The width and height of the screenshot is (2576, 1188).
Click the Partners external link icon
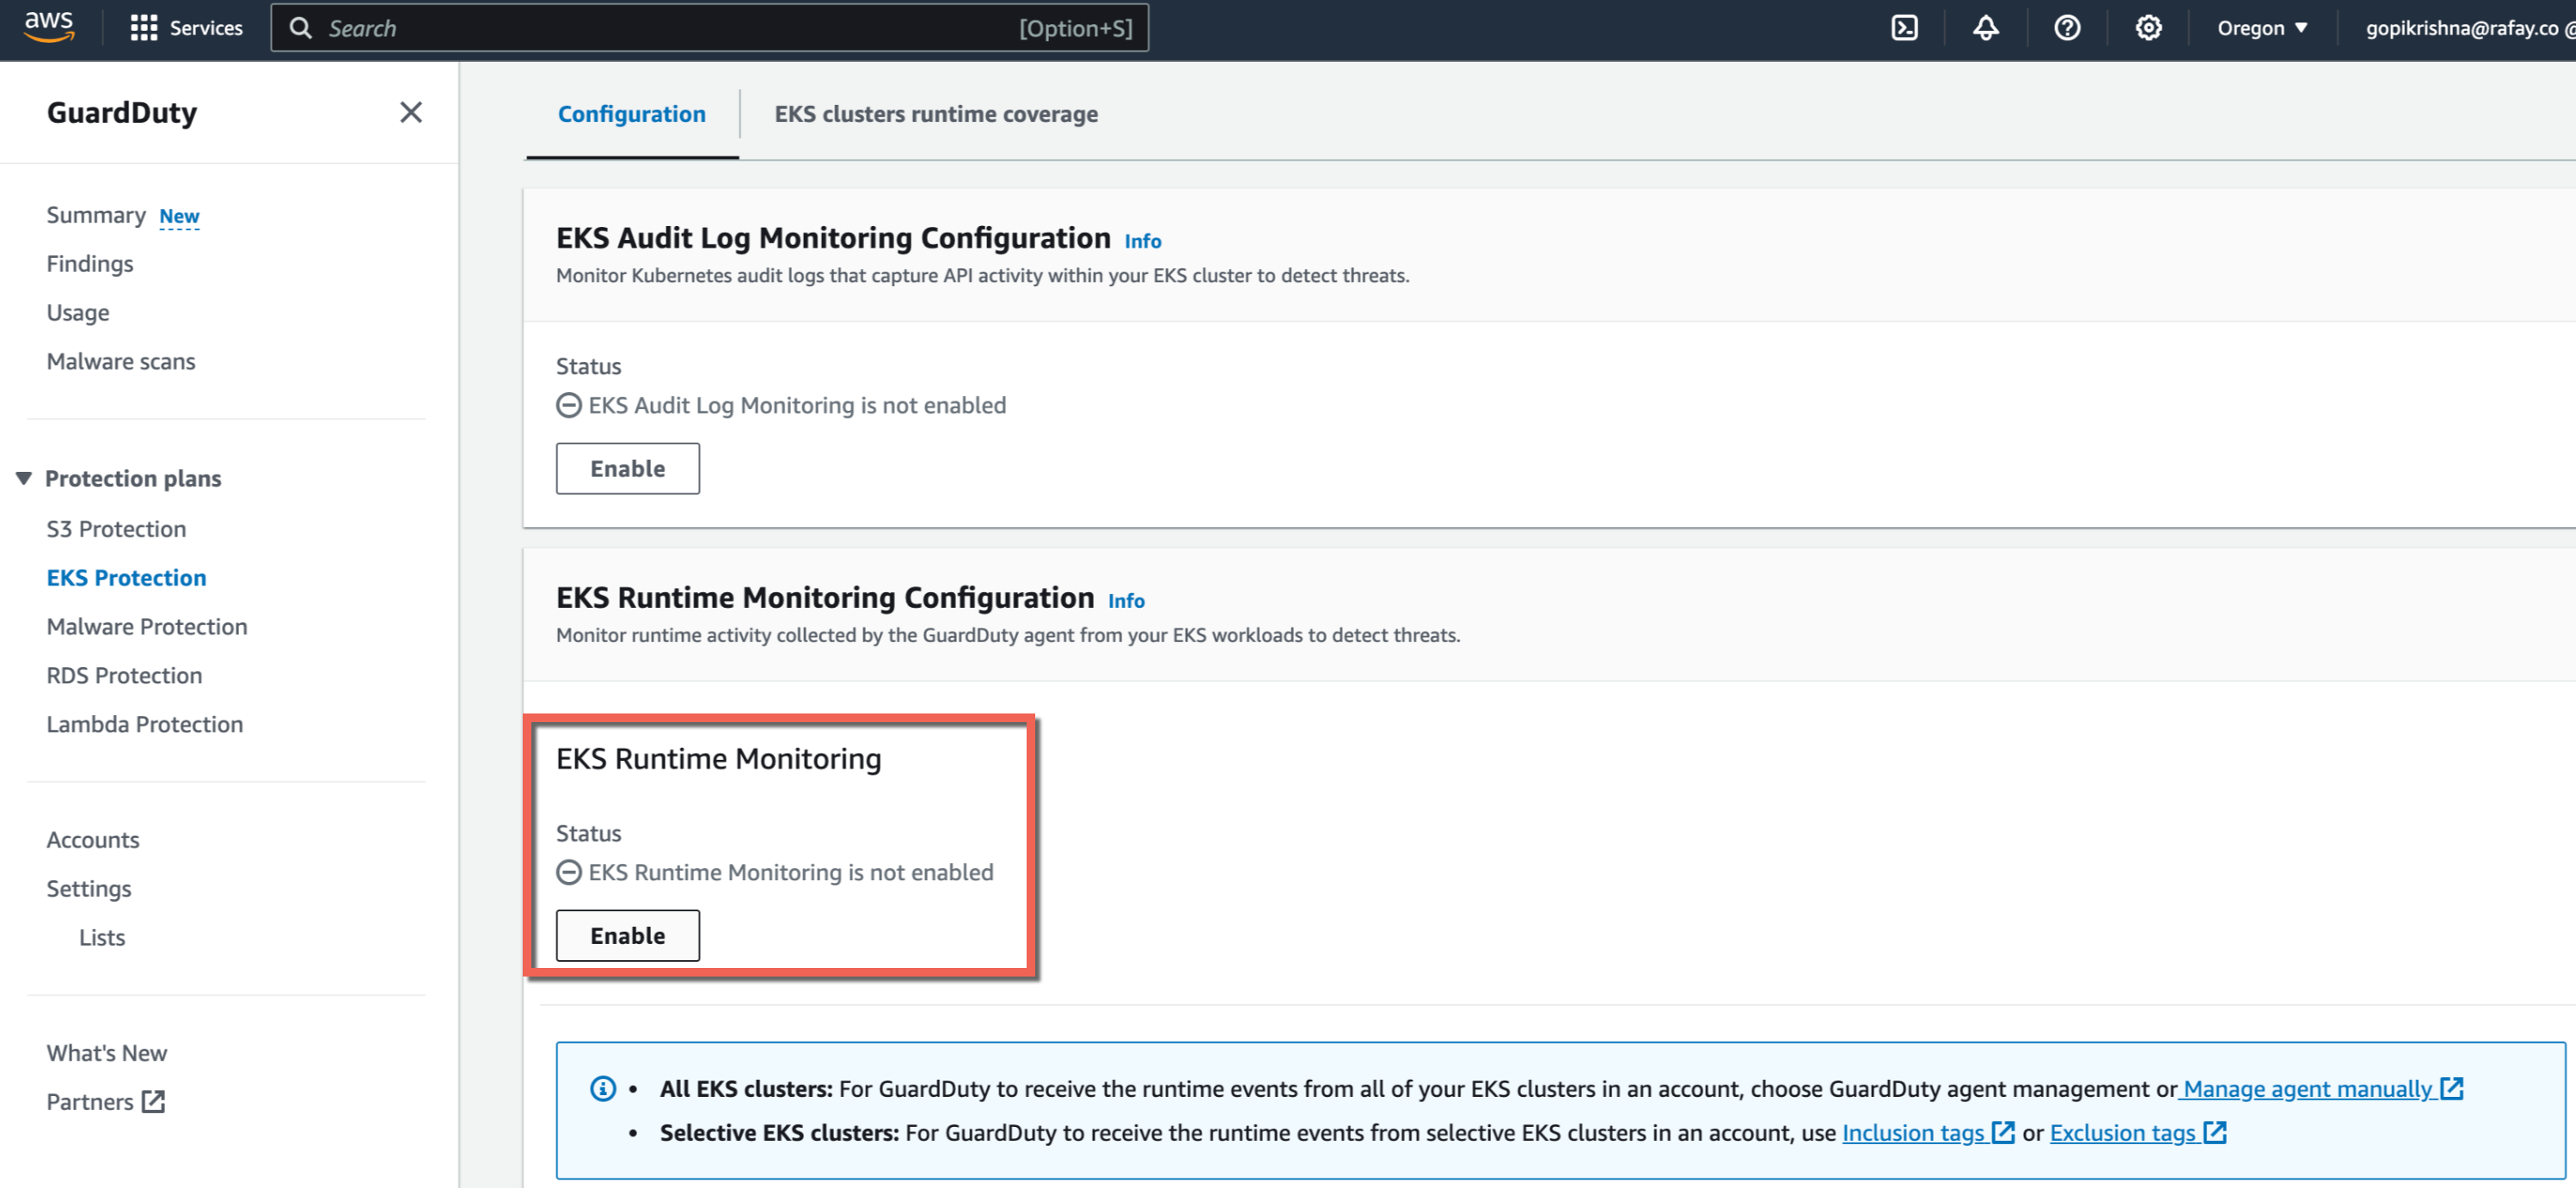point(153,1101)
